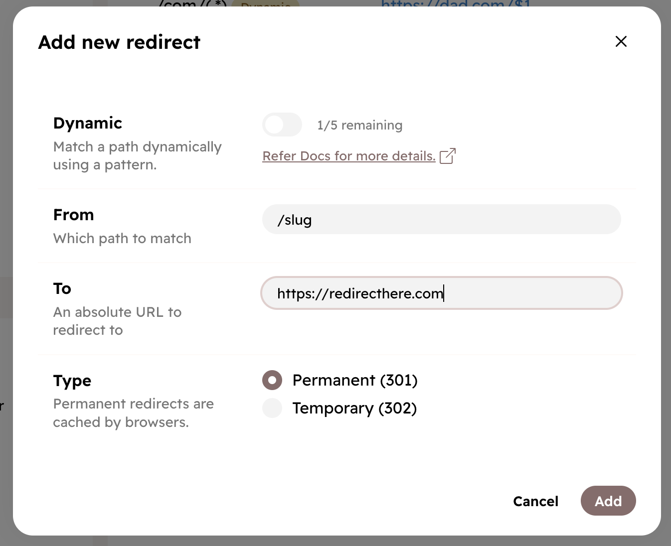Dismiss the modal using the close control

(x=621, y=41)
